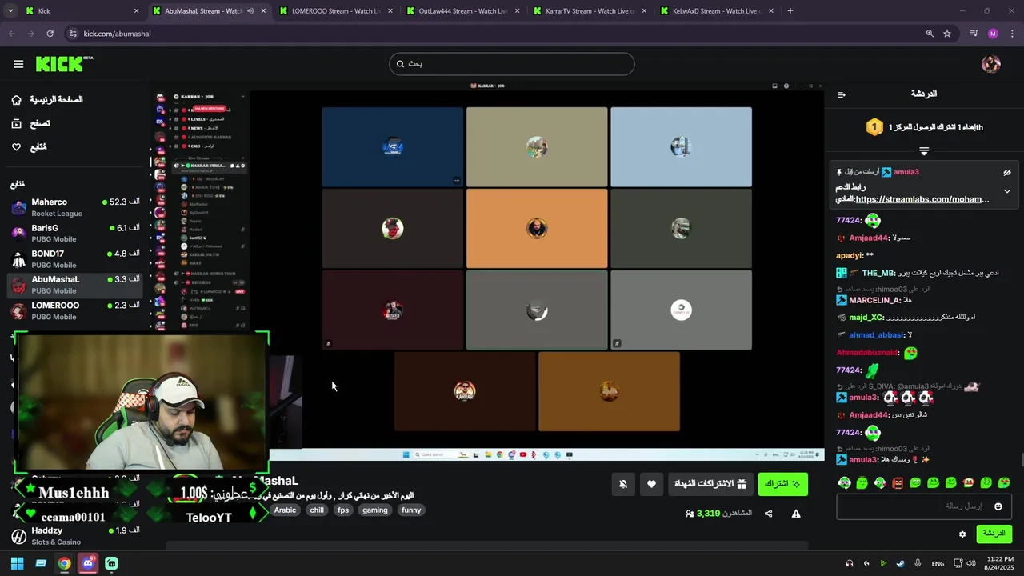Click the Kick search field بحث
Image resolution: width=1024 pixels, height=576 pixels.
[x=512, y=64]
